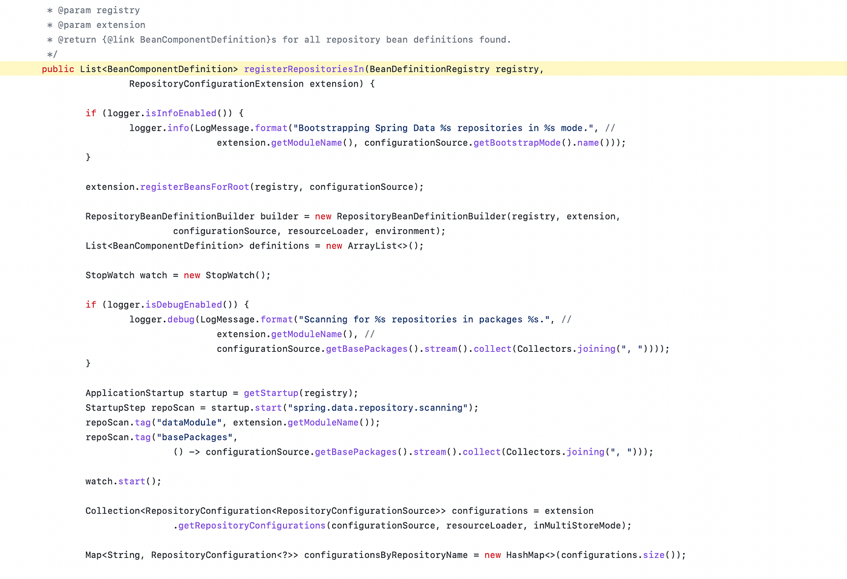Click the '@param registry' comment line
Image resolution: width=847 pixels, height=579 pixels.
point(93,10)
